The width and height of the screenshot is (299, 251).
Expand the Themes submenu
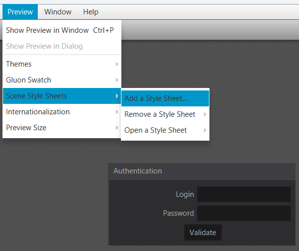(62, 64)
